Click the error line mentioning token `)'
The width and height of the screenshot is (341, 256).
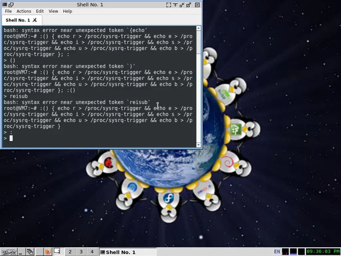click(x=69, y=66)
